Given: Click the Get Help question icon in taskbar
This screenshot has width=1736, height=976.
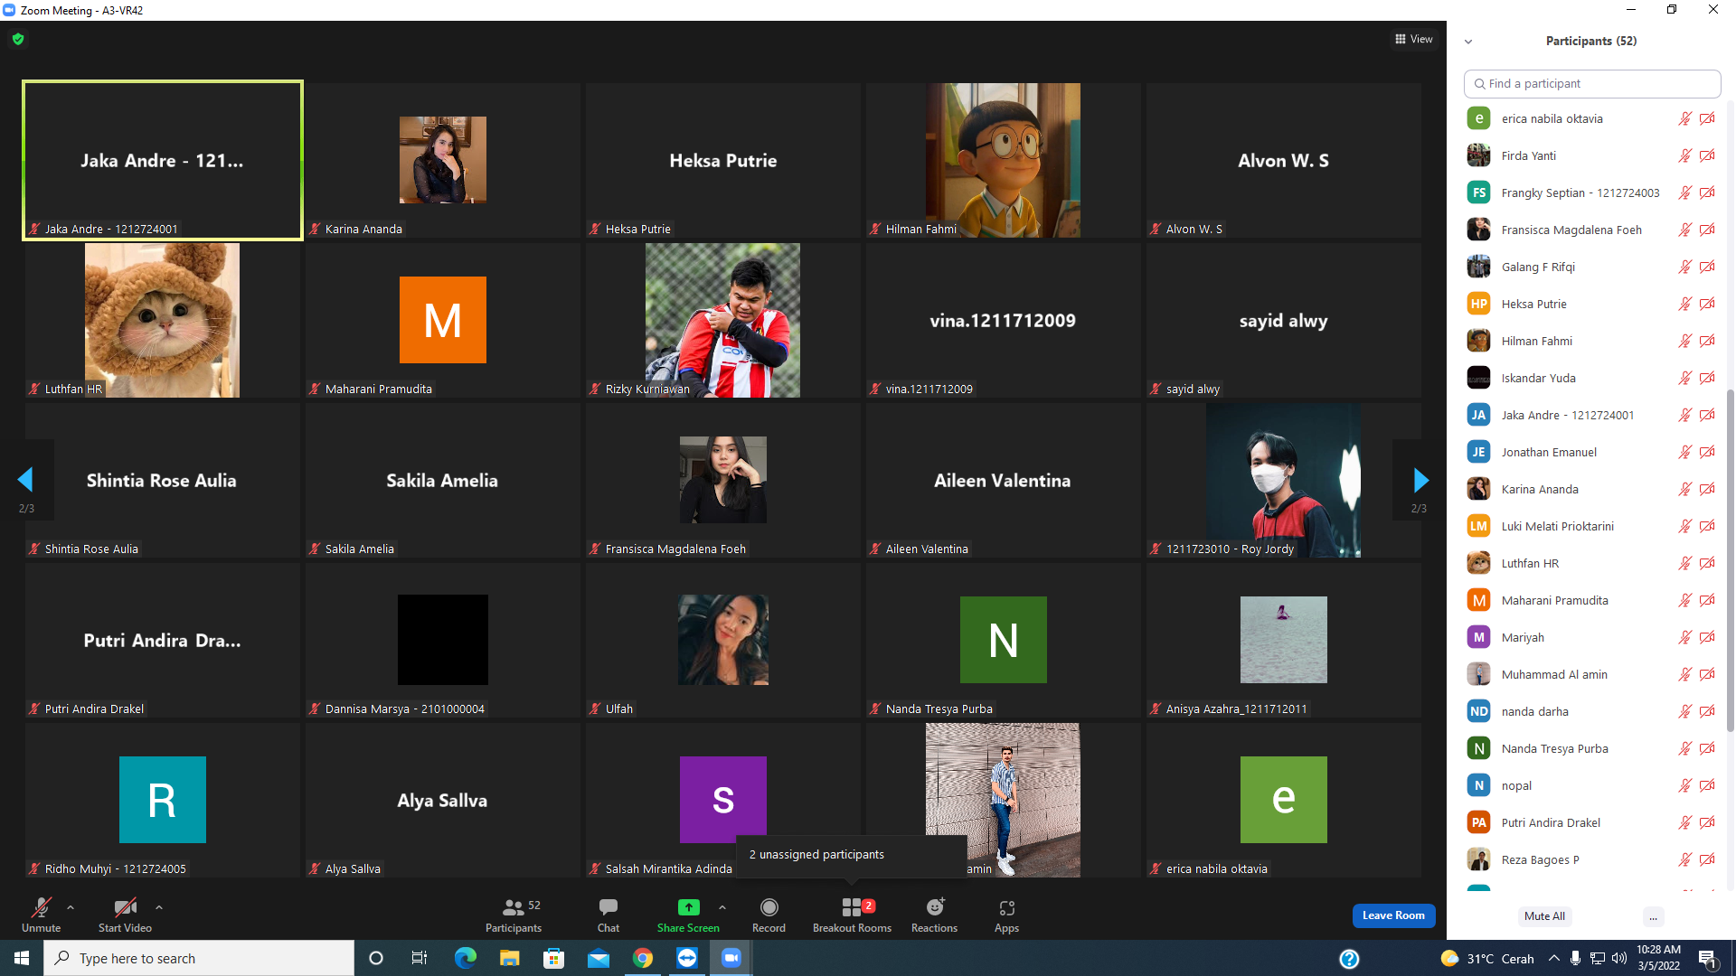Looking at the screenshot, I should click(x=1349, y=959).
